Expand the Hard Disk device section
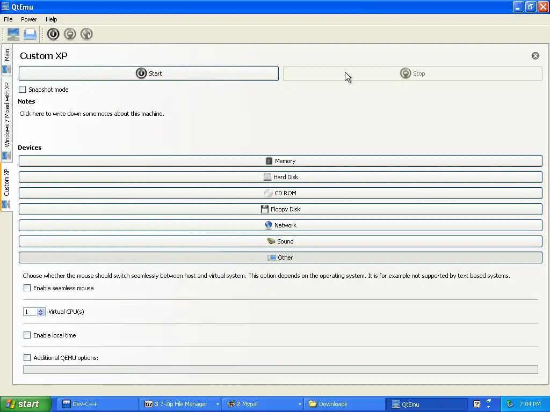This screenshot has width=550, height=412. [280, 177]
